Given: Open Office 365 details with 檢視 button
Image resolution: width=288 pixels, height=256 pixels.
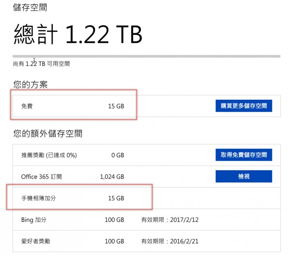Looking at the screenshot, I should [244, 176].
